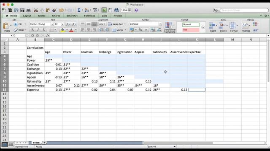
Task: Expand the Clear dropdown in Edit group
Action: (25, 30)
